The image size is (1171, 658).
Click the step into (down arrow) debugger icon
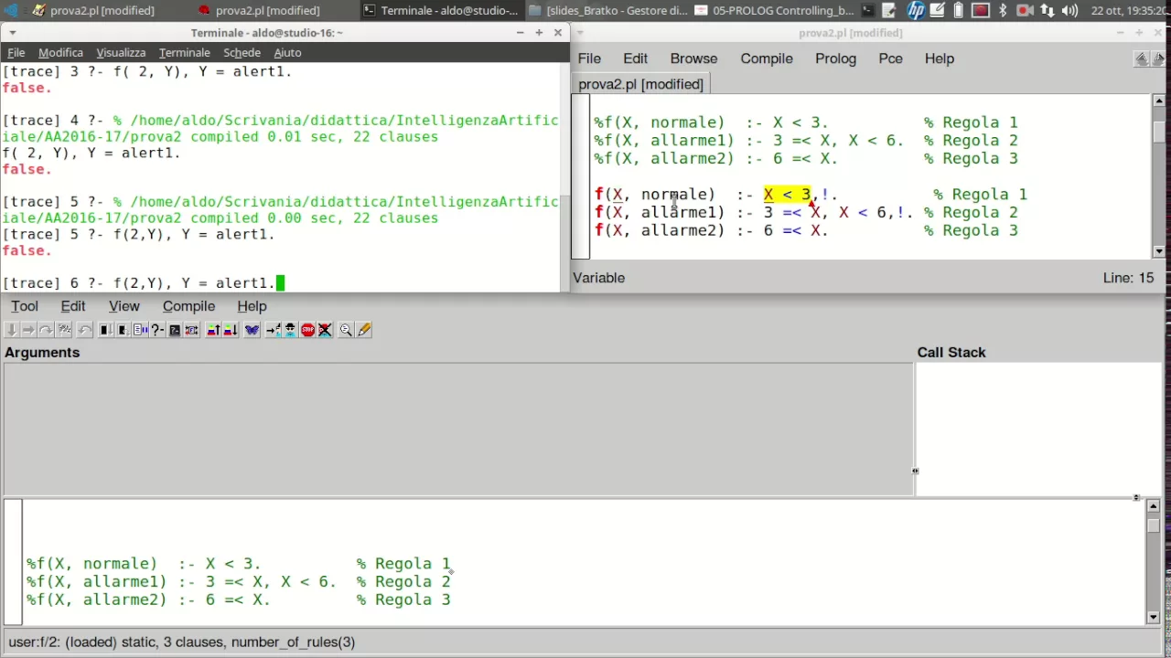coord(12,330)
